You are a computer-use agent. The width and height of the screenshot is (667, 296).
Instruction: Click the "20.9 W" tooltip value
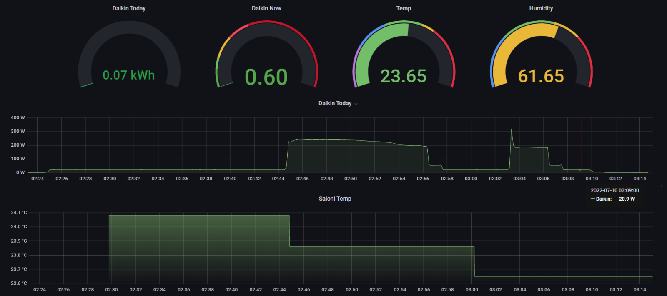click(627, 199)
